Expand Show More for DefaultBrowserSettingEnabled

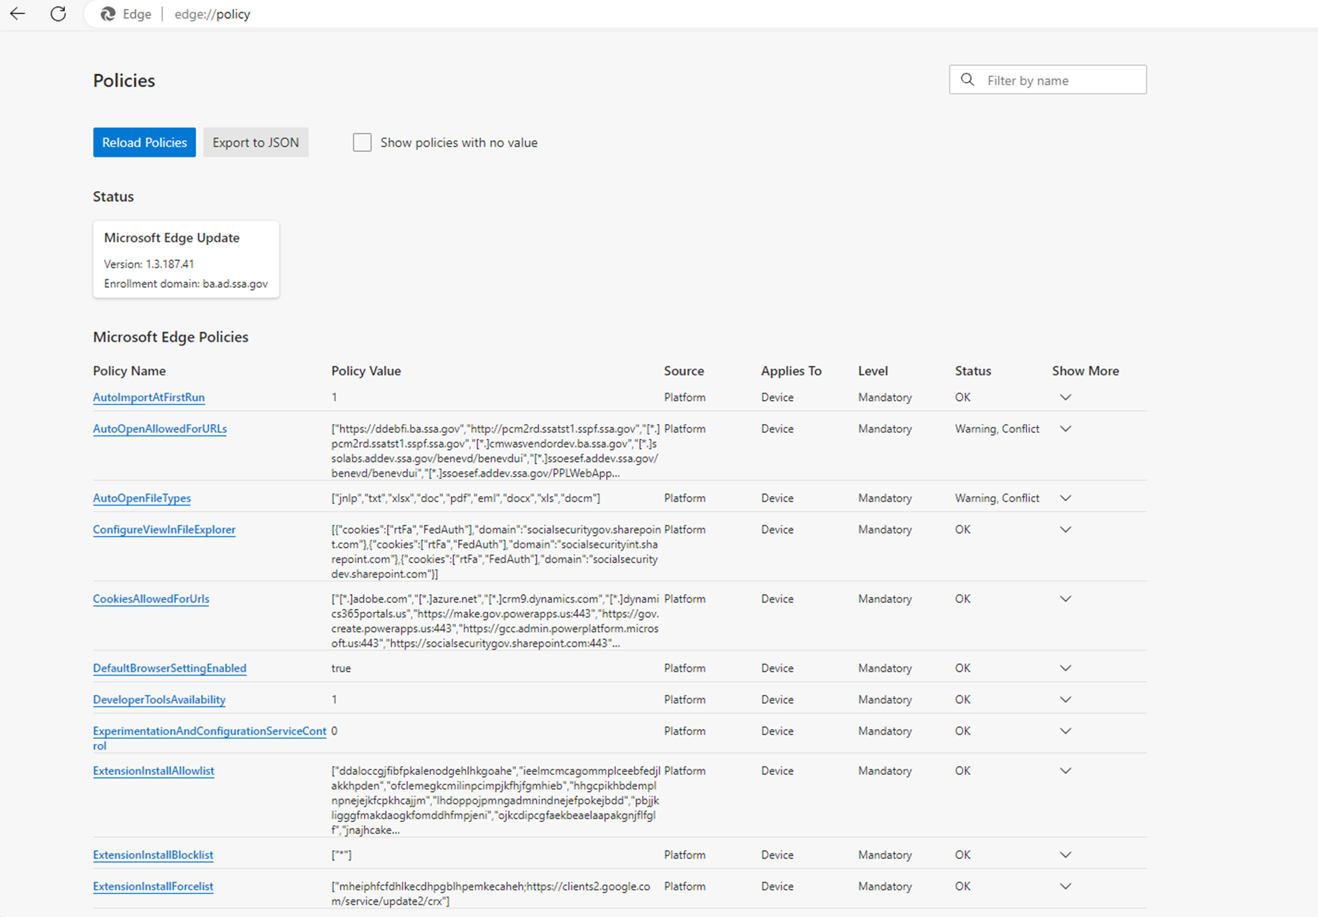coord(1065,667)
